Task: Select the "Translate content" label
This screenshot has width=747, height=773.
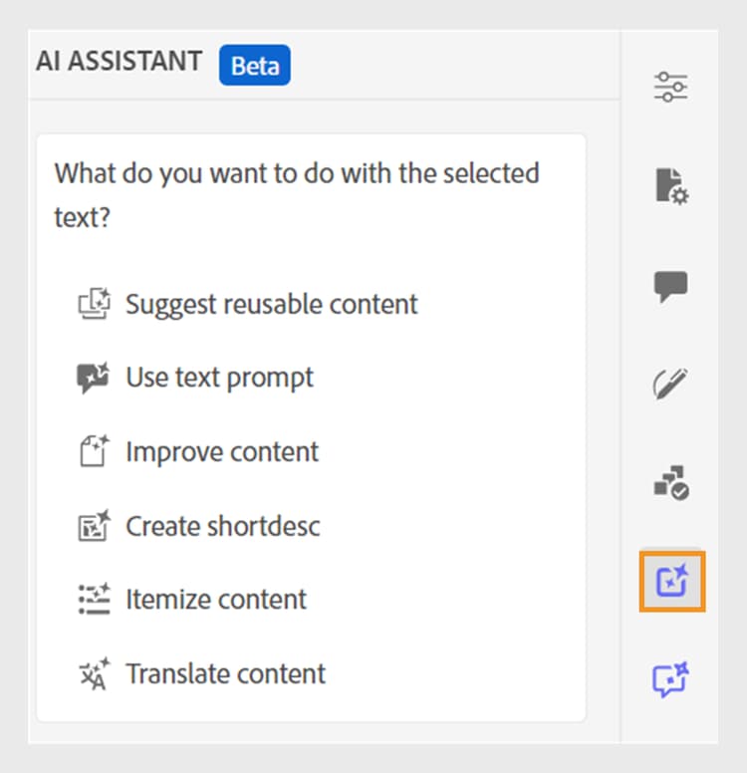Action: (x=225, y=673)
